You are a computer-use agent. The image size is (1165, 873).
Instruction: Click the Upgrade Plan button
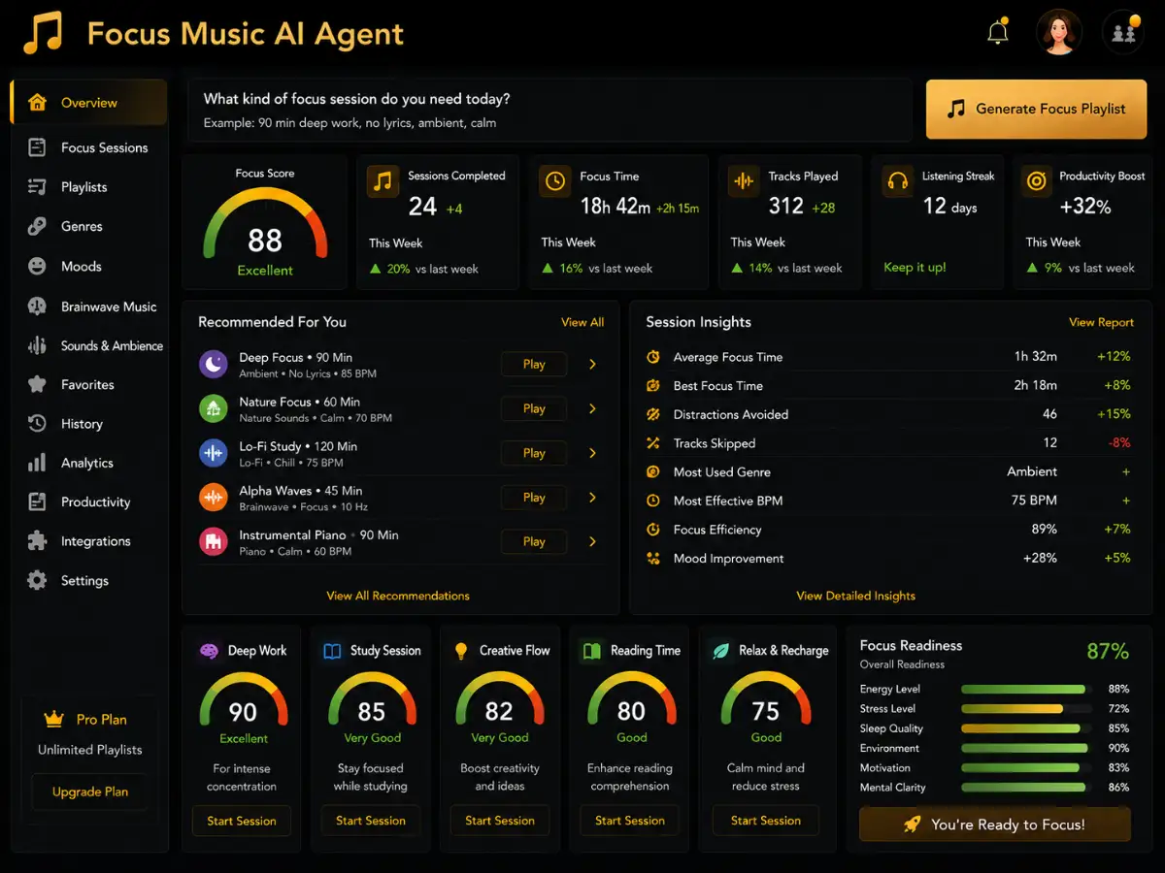pyautogui.click(x=90, y=792)
